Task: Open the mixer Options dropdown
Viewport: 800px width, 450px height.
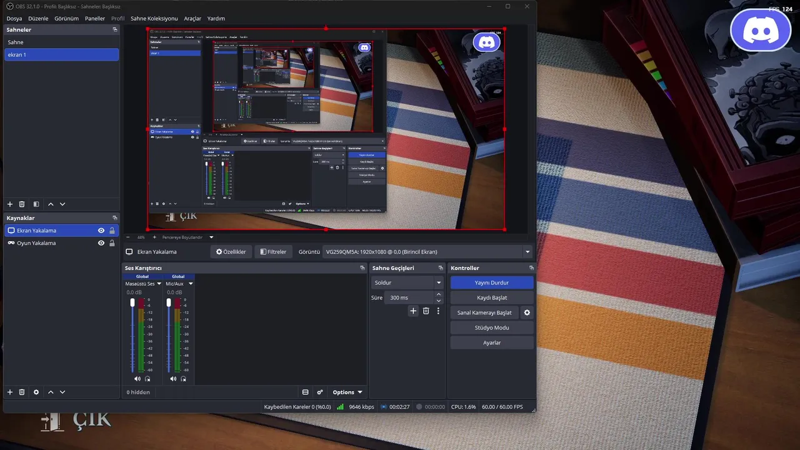Action: tap(347, 392)
